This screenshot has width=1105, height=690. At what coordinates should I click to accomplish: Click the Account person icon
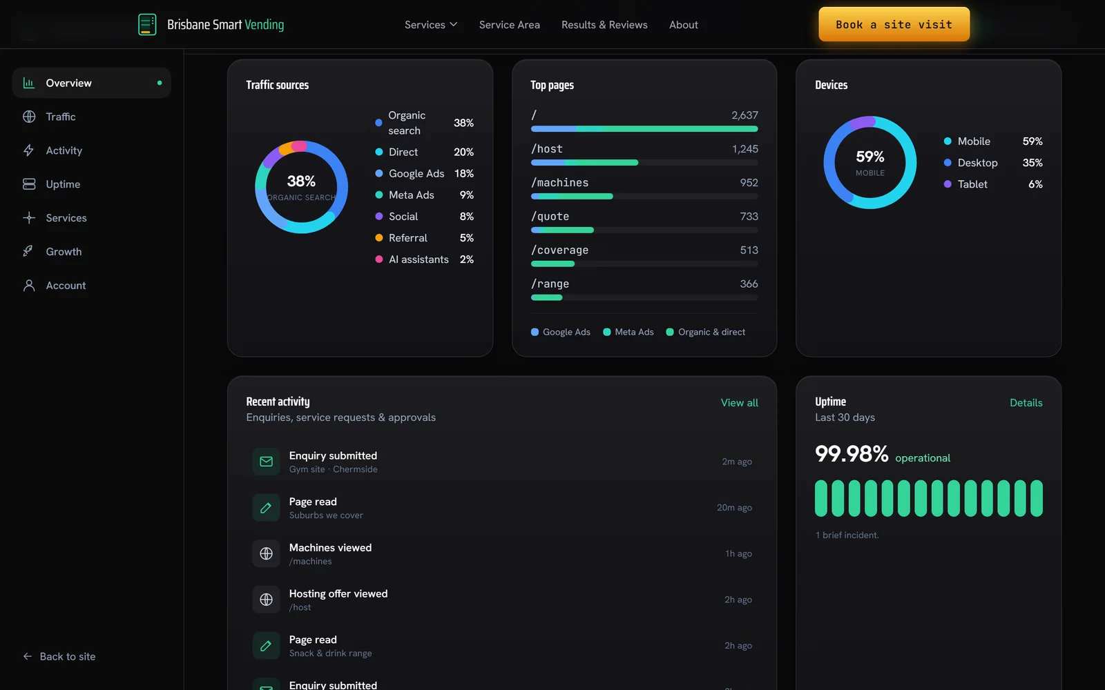pos(29,286)
